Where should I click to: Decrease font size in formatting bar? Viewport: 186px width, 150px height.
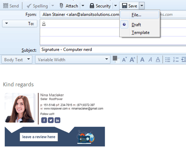click(125, 59)
